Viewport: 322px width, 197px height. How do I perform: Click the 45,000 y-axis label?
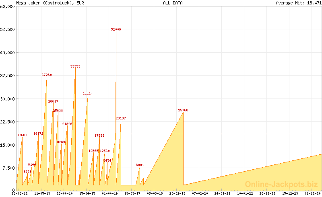tap(7, 53)
